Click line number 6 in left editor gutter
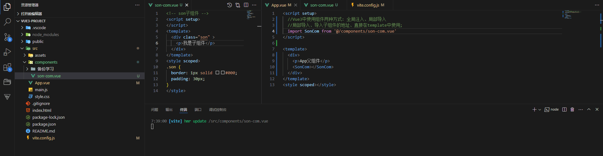The height and width of the screenshot is (156, 603). pos(157,43)
